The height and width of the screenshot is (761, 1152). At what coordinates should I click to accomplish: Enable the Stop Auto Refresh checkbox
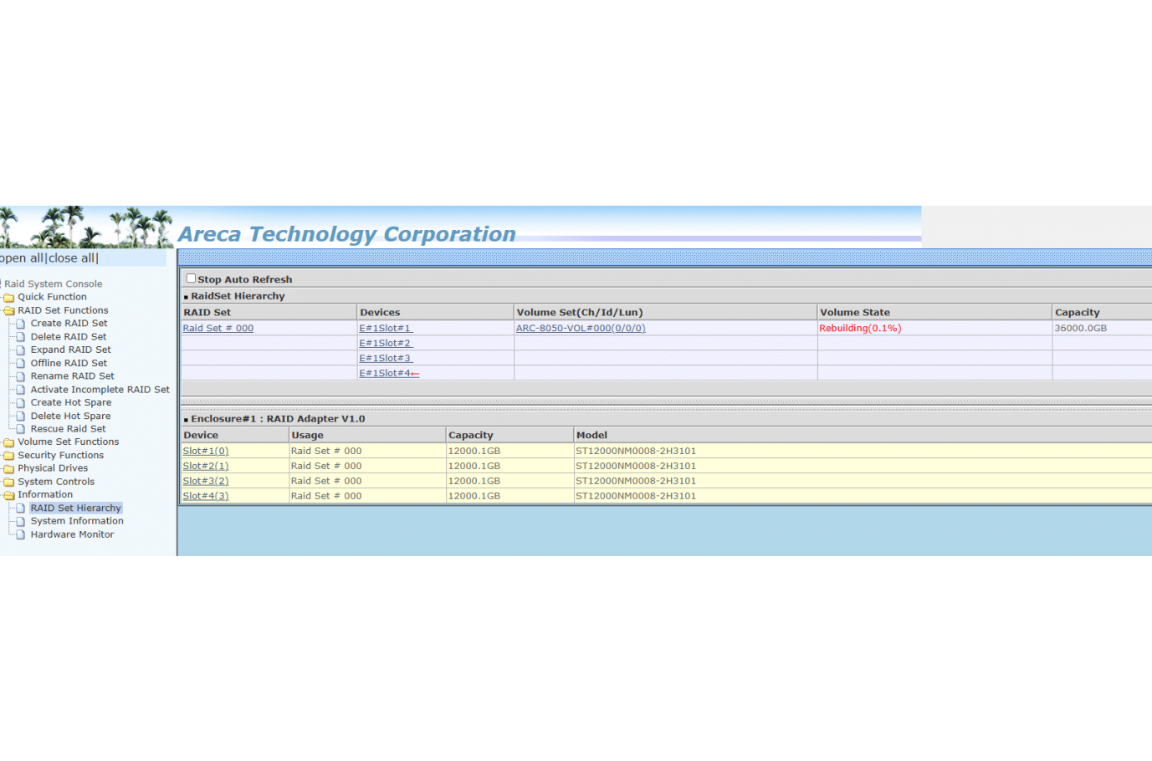190,277
